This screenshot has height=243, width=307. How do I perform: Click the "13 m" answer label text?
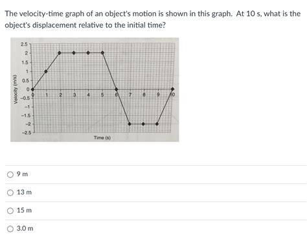tap(24, 192)
